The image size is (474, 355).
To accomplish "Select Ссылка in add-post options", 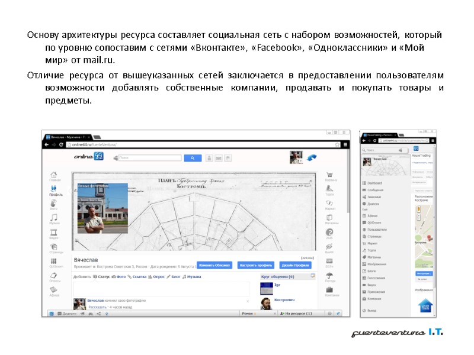I will (137, 276).
